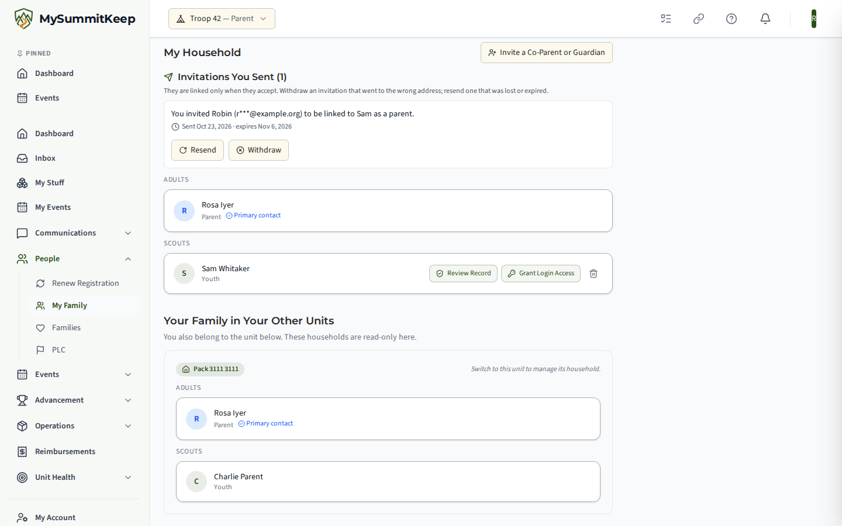Click Charlie Parent's C avatar

(196, 482)
